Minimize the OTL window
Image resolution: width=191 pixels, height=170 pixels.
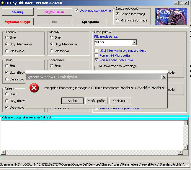pos(176,3)
